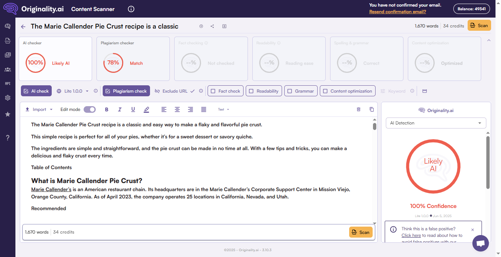The image size is (501, 257).
Task: Open the settings gear in sidebar
Action: click(7, 98)
